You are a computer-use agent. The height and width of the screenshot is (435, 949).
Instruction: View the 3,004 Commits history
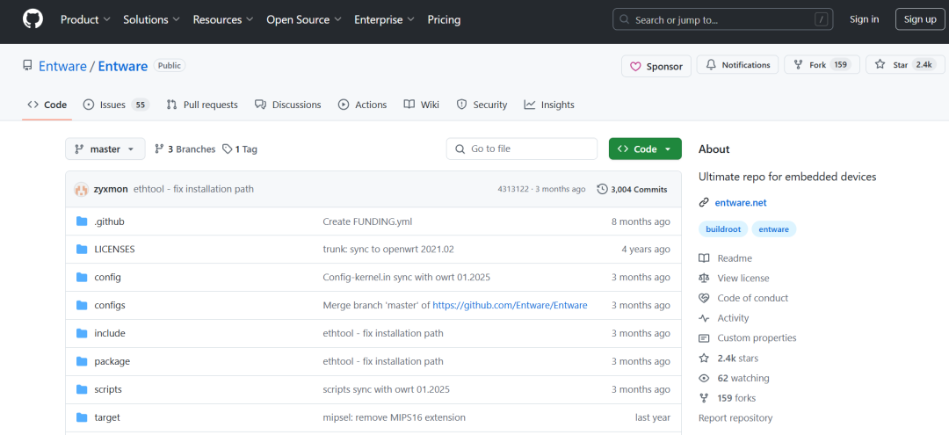(633, 189)
